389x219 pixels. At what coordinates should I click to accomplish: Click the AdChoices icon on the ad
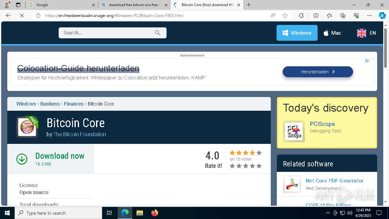pyautogui.click(x=367, y=61)
